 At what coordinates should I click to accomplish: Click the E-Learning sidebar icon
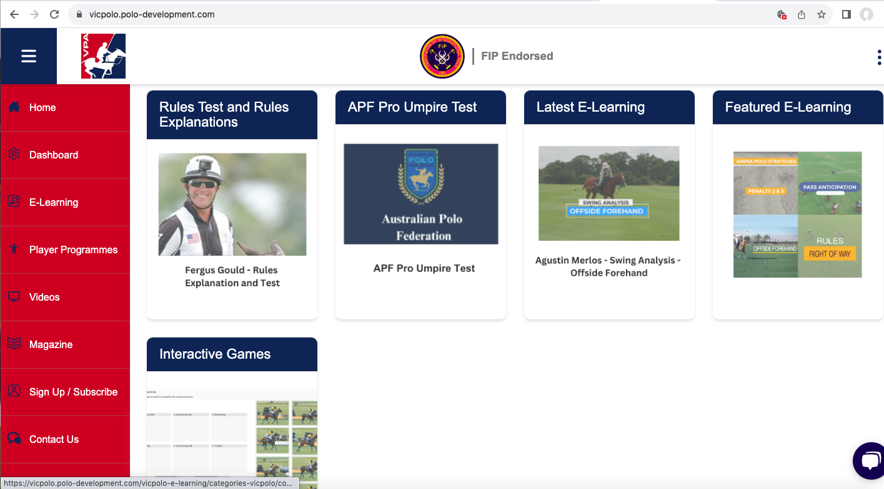point(14,202)
